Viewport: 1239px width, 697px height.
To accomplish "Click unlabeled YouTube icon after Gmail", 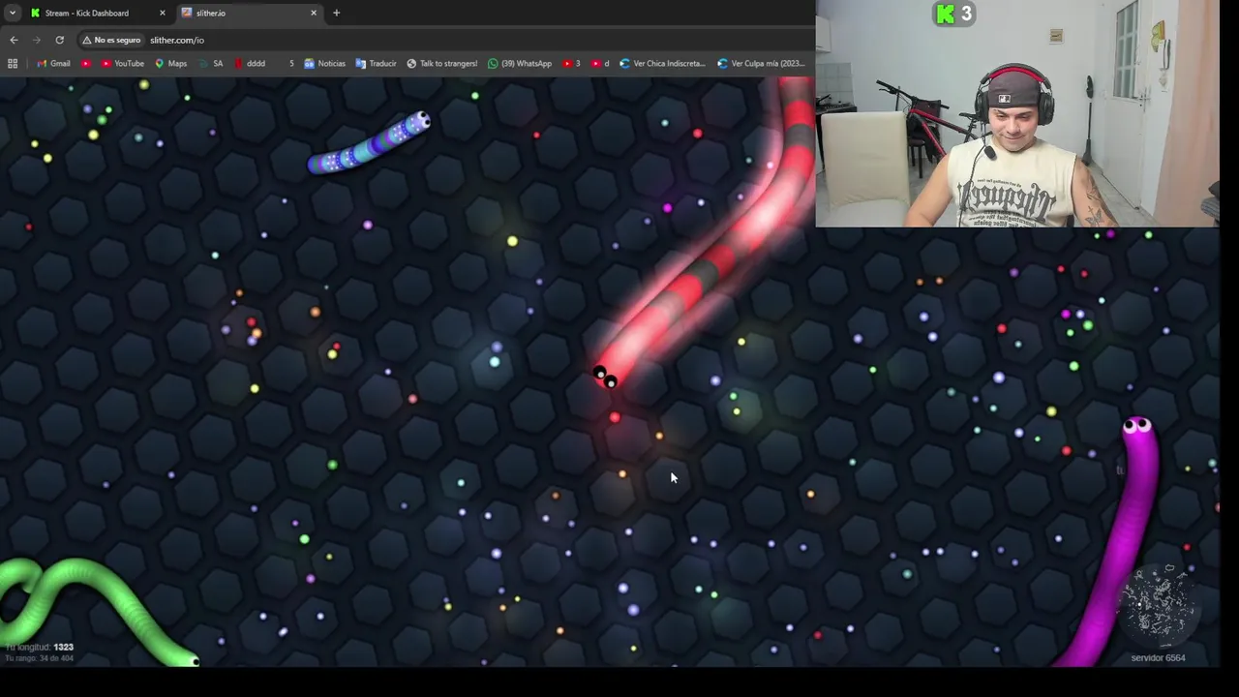I will click(x=86, y=63).
